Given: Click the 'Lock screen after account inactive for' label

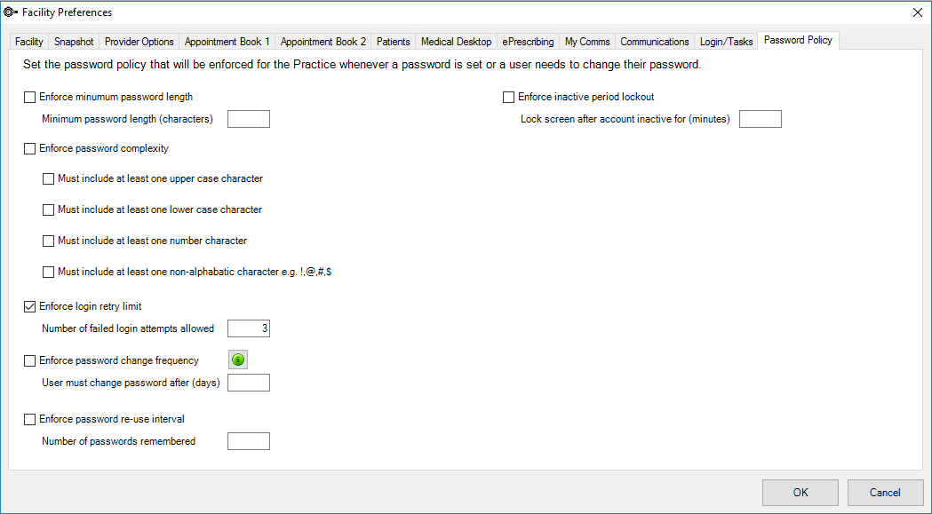Looking at the screenshot, I should click(x=625, y=119).
